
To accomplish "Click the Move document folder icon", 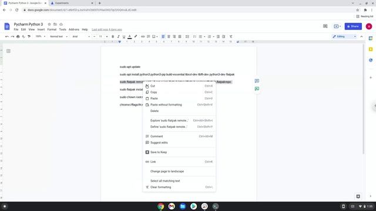I will pos(55,25).
